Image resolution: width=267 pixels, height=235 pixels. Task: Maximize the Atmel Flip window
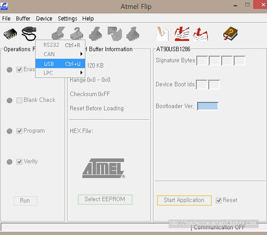(247, 5)
